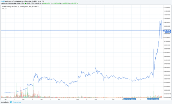Click the highlighted date label dated the 29th
This screenshot has width=172, height=104.
pos(130,99)
